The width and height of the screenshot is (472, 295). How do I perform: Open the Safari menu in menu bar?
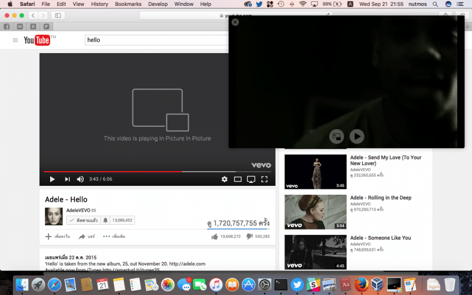[x=27, y=4]
